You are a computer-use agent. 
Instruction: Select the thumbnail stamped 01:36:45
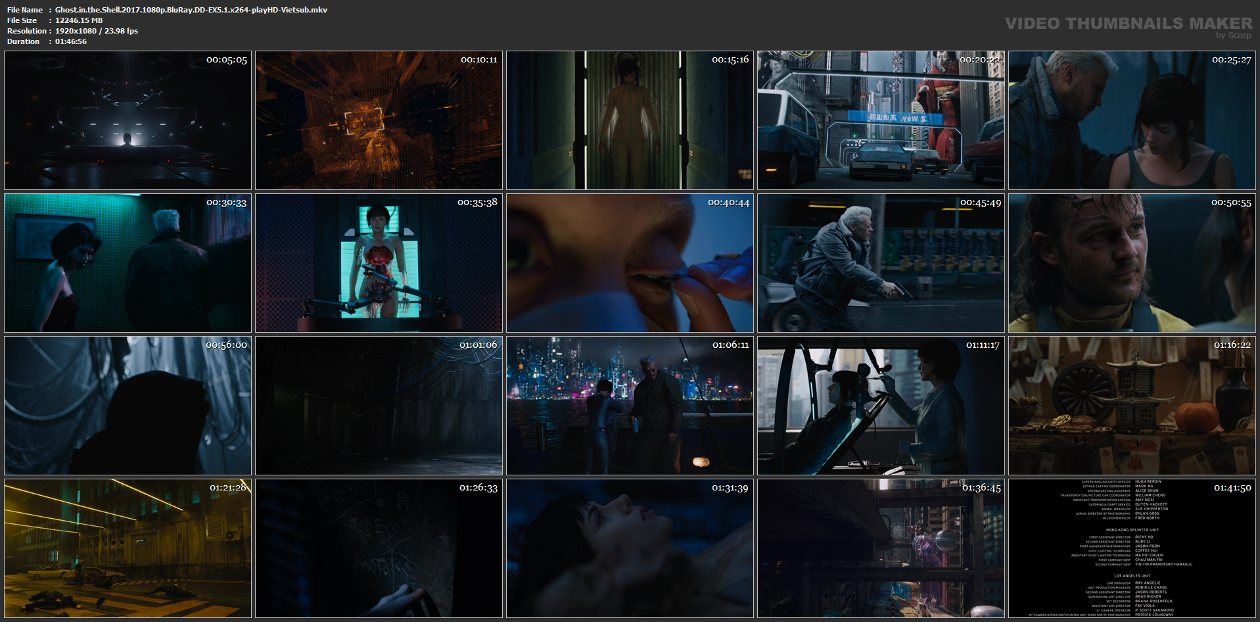[881, 548]
